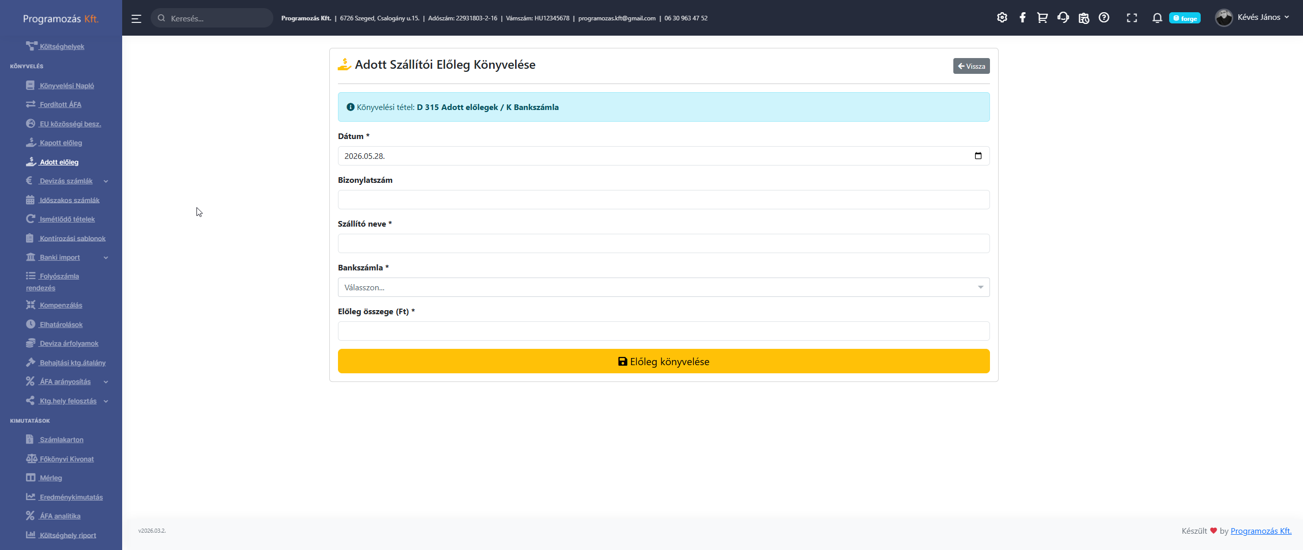Open the Facebook icon link

coord(1022,18)
